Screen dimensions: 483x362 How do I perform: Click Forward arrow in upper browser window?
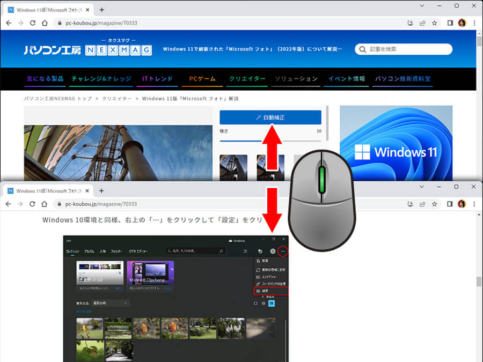pos(20,23)
